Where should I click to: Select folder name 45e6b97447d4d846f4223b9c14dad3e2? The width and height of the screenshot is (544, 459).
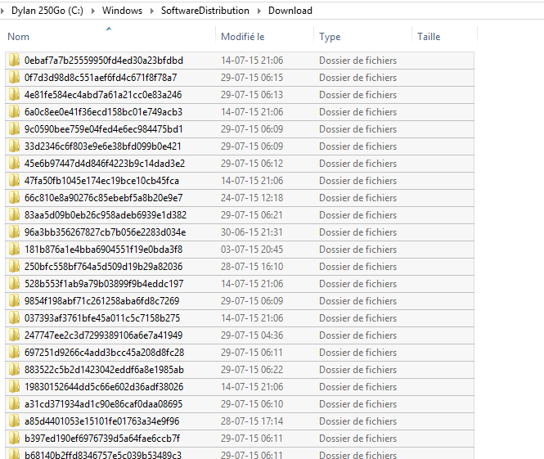[x=105, y=164]
